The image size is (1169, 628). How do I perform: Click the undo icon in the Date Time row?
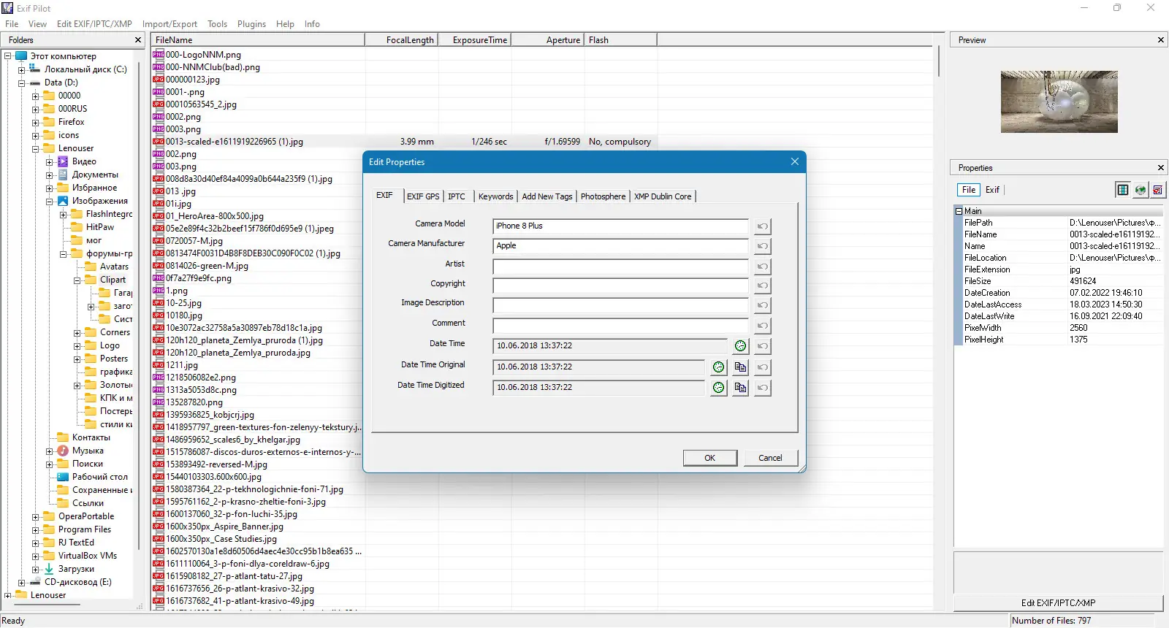(762, 346)
